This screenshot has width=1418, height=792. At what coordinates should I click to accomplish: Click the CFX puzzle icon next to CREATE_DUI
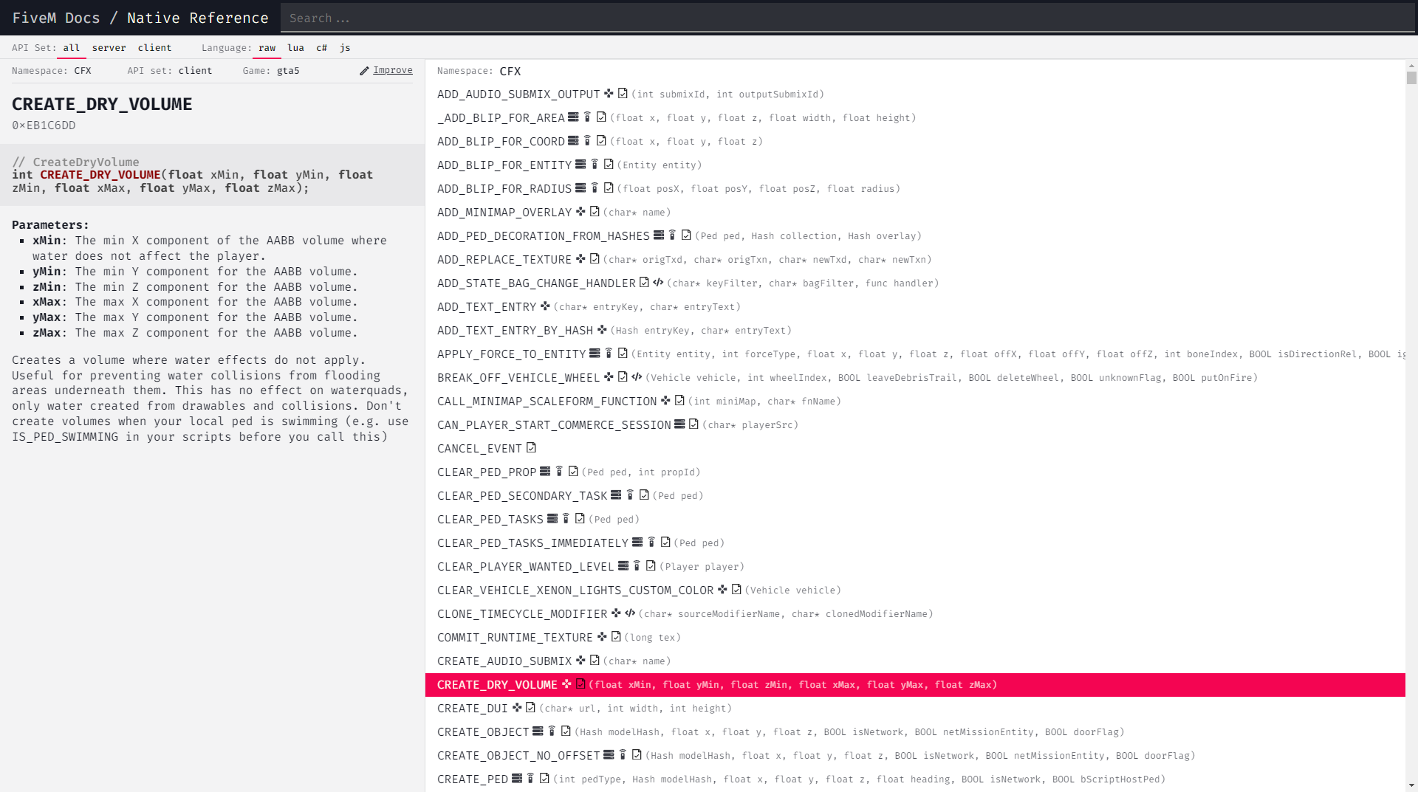pos(517,708)
